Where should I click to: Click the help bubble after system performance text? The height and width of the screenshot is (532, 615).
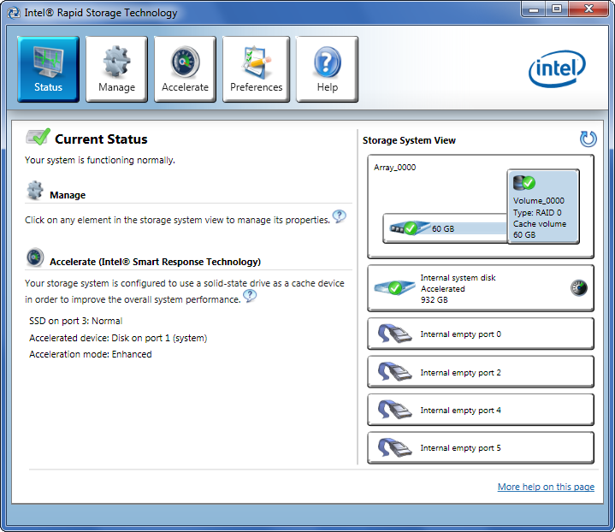(x=250, y=296)
